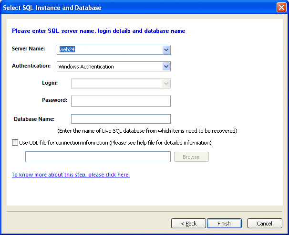Expand the Authentication dropdown arrow

click(x=166, y=67)
